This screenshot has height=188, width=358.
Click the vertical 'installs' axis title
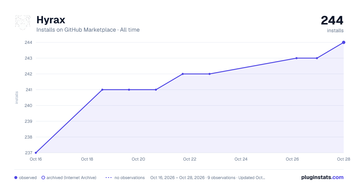(x=17, y=98)
